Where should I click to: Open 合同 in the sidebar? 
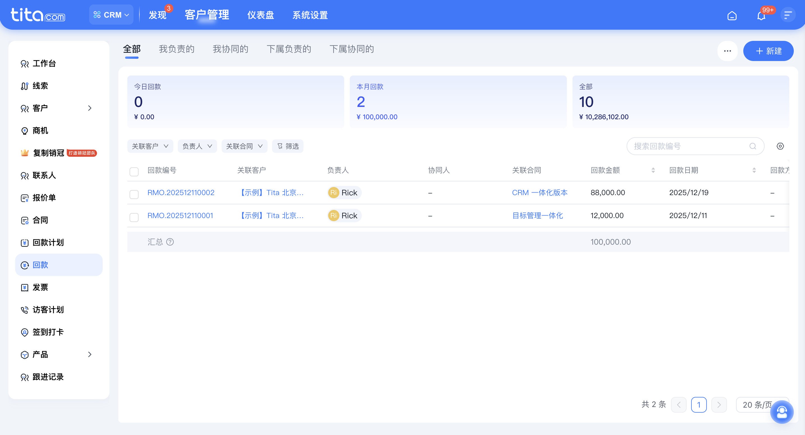coord(59,220)
